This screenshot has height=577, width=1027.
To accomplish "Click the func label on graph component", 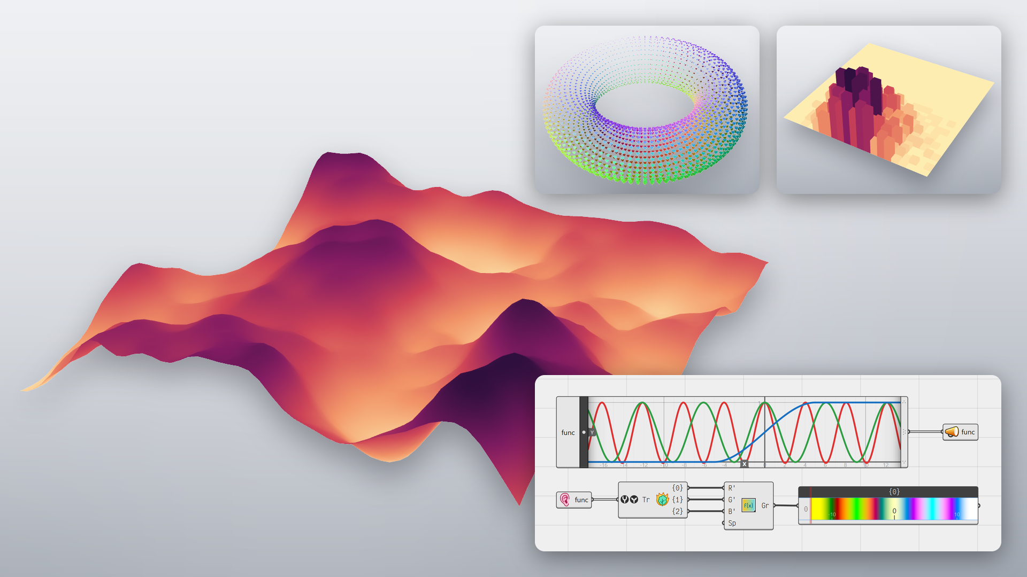I will click(568, 432).
